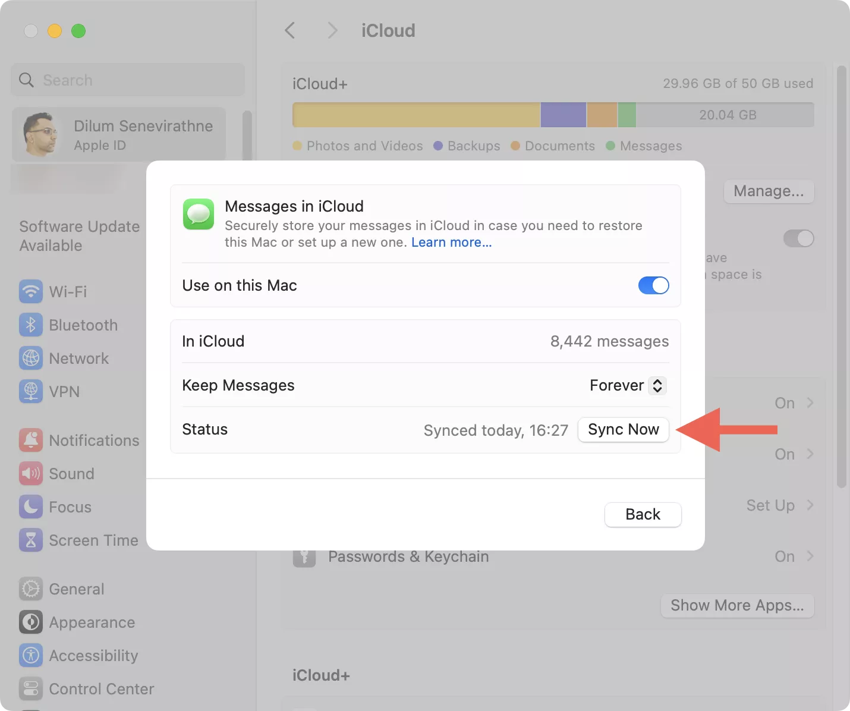This screenshot has height=711, width=850.
Task: Click the Search field in sidebar
Action: coord(128,80)
